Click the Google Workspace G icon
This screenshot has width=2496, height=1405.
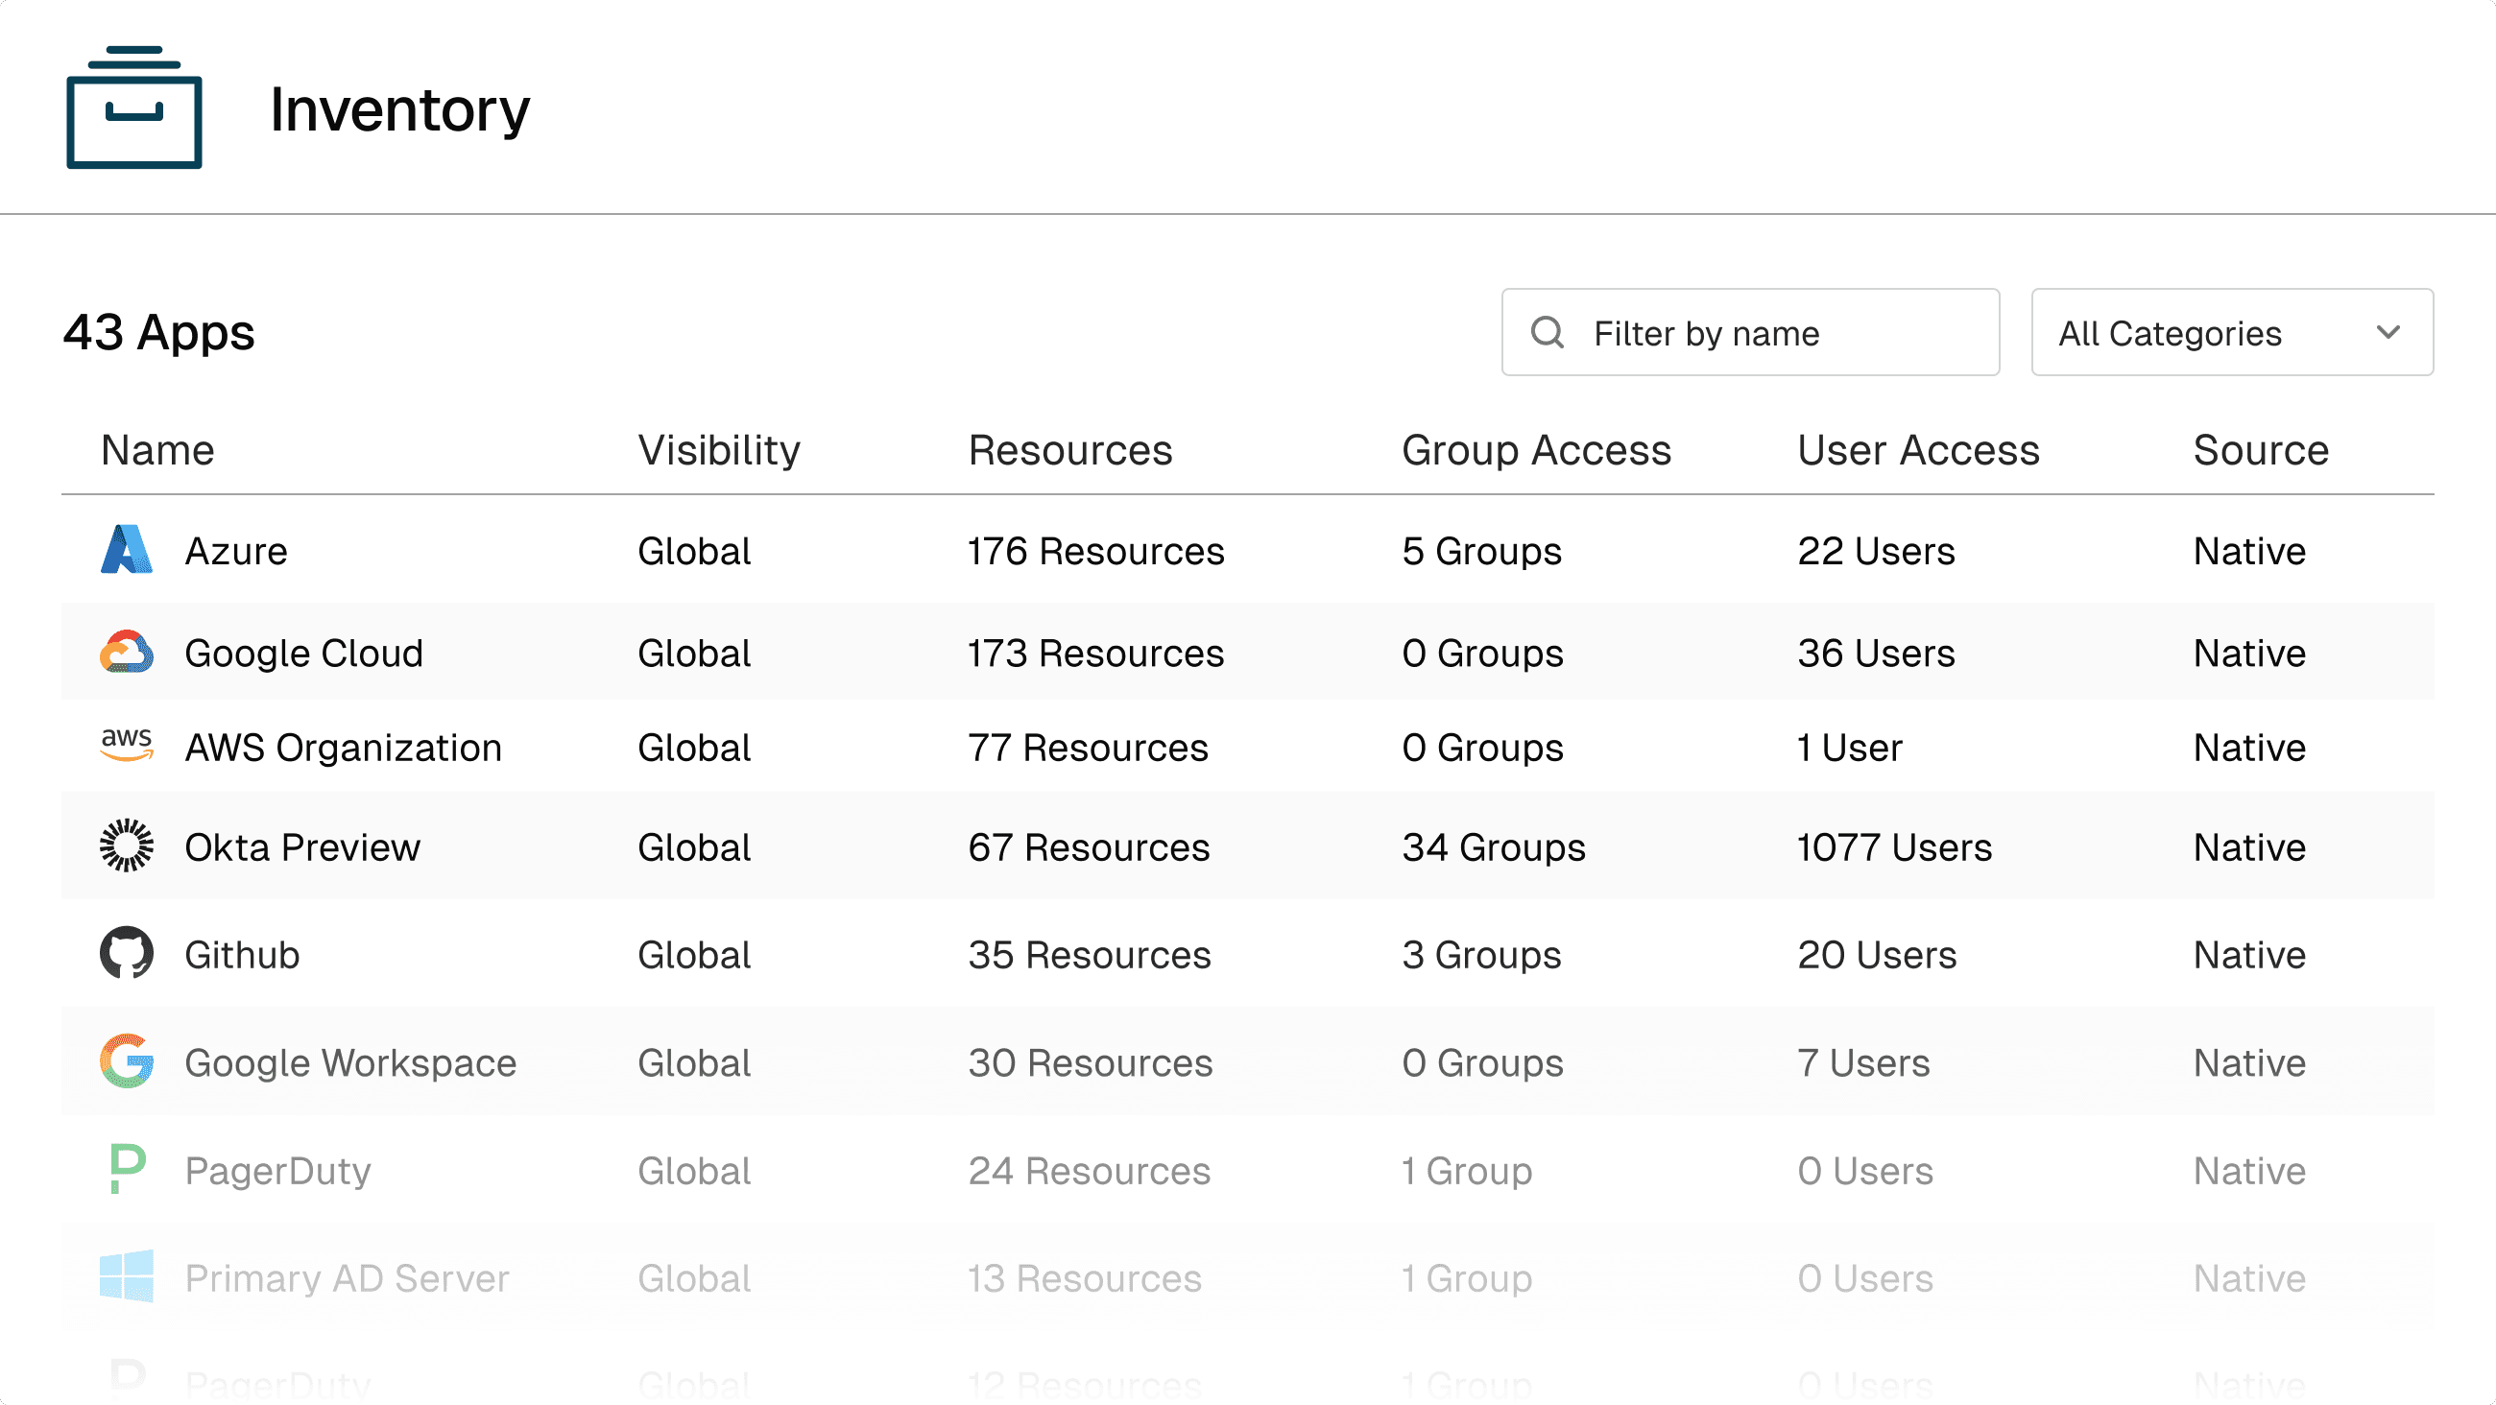tap(127, 1061)
